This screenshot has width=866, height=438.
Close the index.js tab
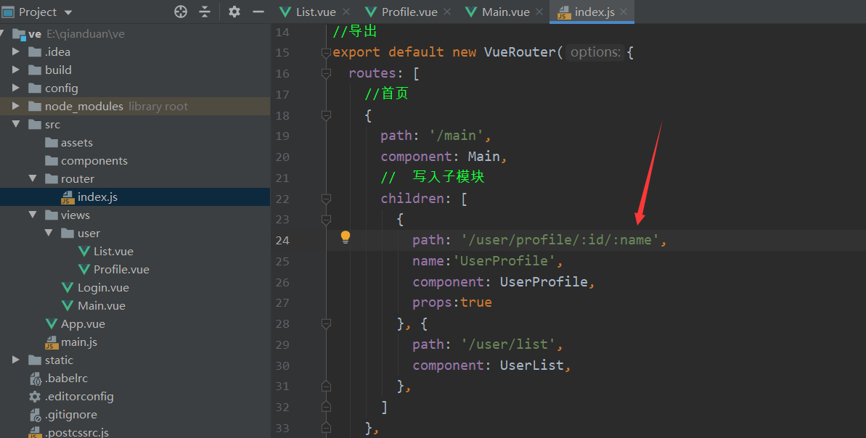pos(624,12)
